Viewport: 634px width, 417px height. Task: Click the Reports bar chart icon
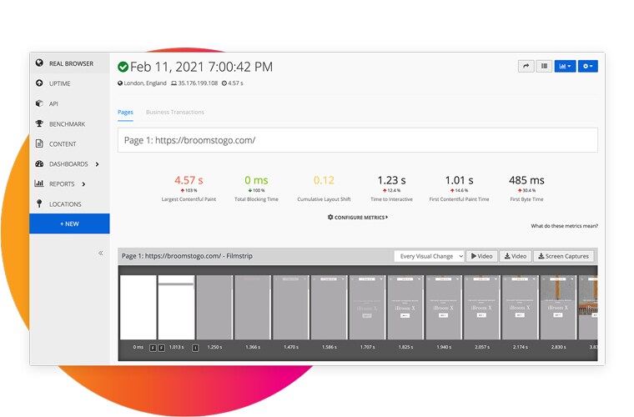click(39, 183)
